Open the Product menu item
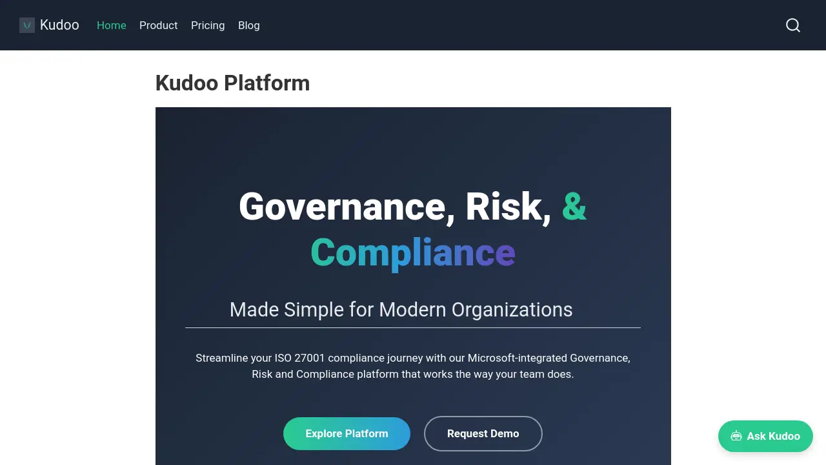Screen dimensions: 826x465 click(158, 25)
